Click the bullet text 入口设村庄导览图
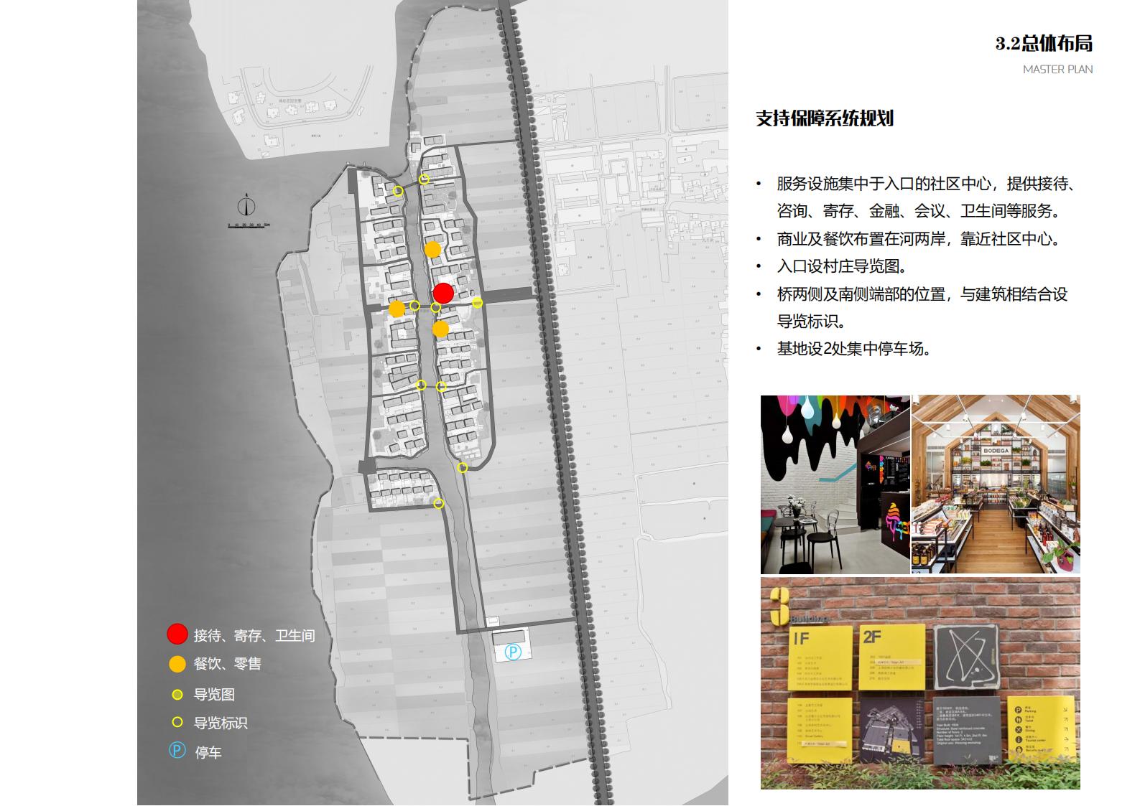Screen dimensions: 1140x806 (x=842, y=266)
